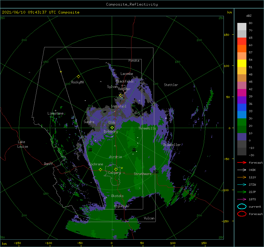The image size is (264, 247).
Task: Click the yellow diamond marker below RedDeer
Action: (121, 95)
